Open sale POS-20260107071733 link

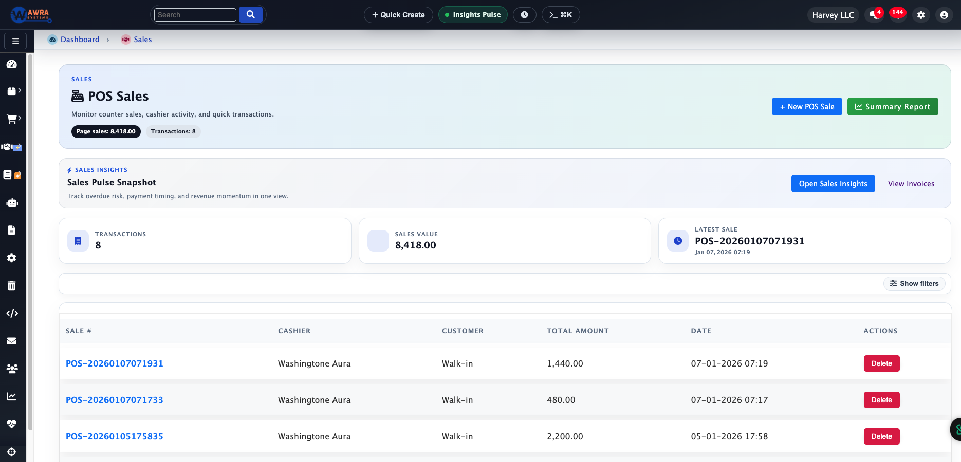115,400
